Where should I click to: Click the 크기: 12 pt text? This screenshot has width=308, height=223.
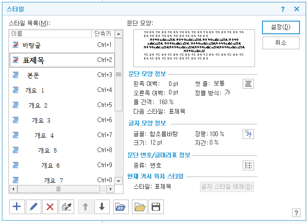(148, 143)
